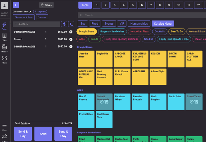Click the phone order icon
The width and height of the screenshot is (206, 142).
(x=71, y=24)
